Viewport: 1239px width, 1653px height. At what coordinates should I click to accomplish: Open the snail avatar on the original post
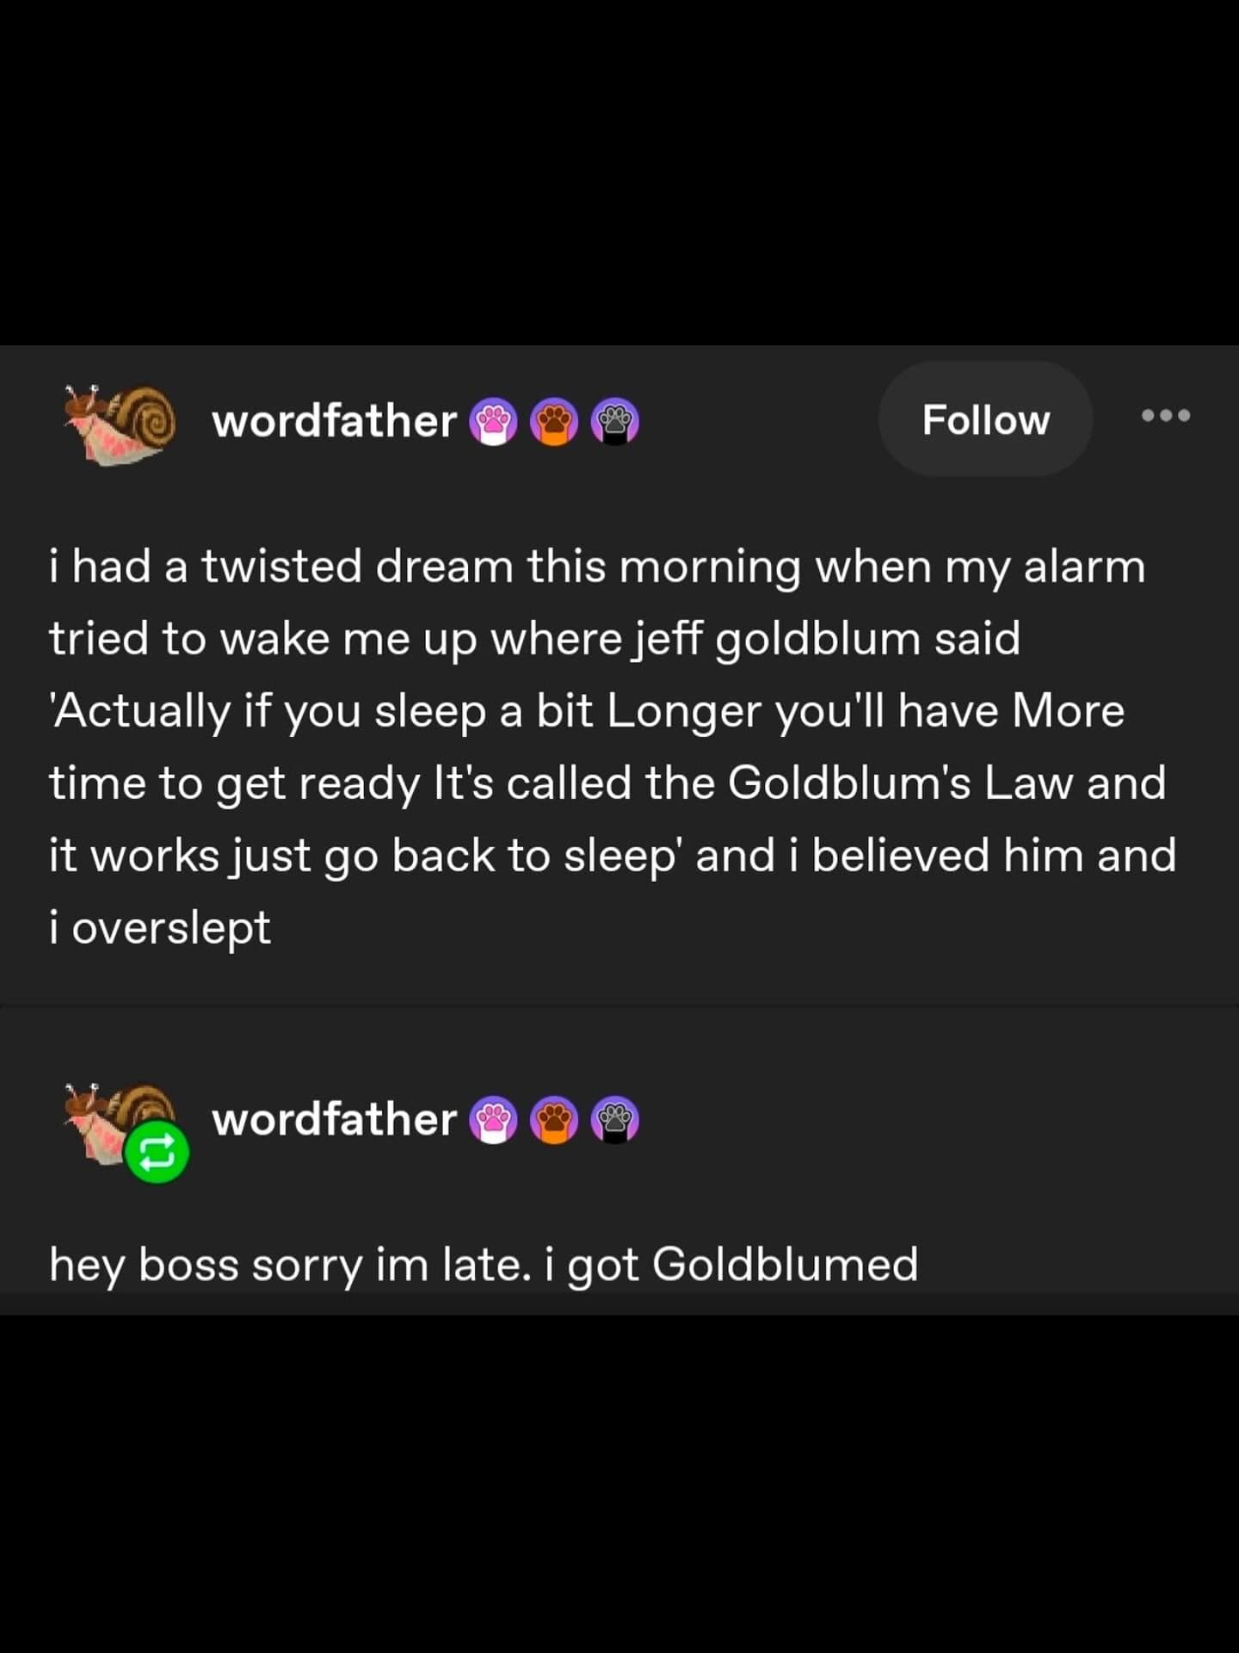(120, 424)
